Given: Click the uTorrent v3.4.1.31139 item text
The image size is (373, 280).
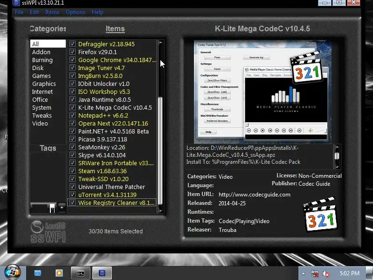Looking at the screenshot, I should pos(107,195).
